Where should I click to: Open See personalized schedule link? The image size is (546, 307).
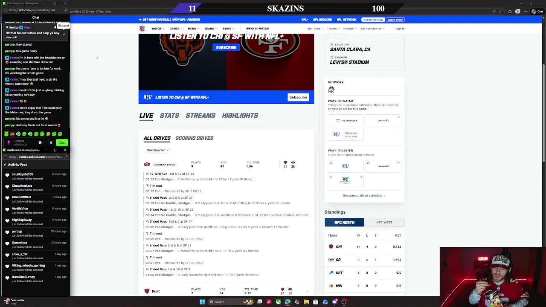(364, 196)
